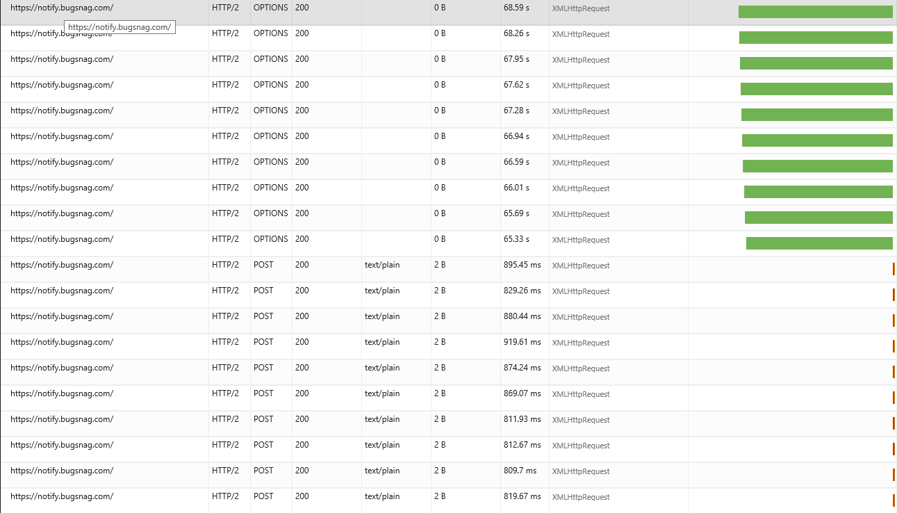This screenshot has height=513, width=897.
Task: Click the tooltip showing https://notify.bugsnag.com/
Action: click(x=120, y=26)
